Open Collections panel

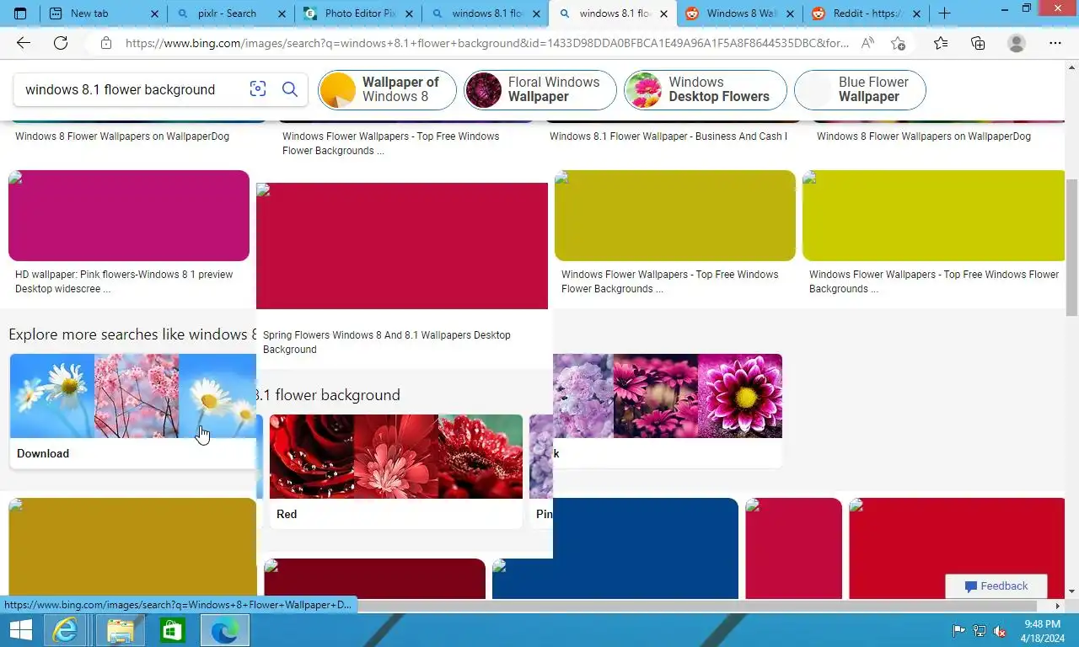[978, 43]
